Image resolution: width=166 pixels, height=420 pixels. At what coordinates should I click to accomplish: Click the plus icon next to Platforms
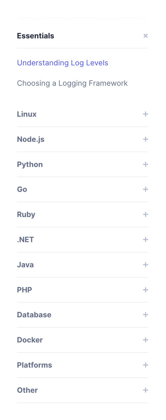tap(145, 365)
